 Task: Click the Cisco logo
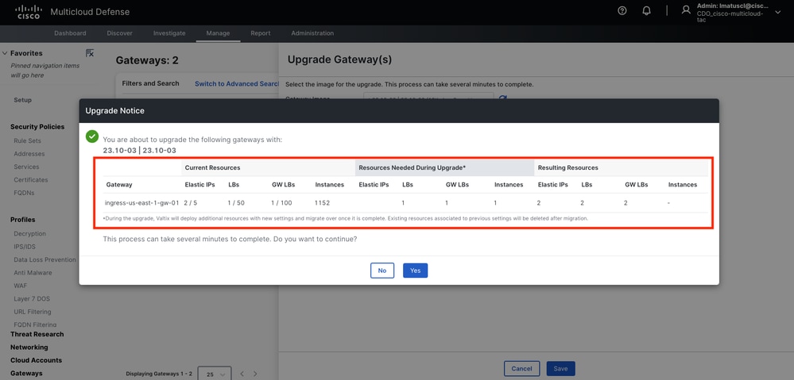pyautogui.click(x=29, y=12)
